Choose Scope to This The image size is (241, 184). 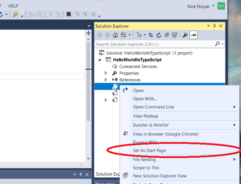click(x=180, y=168)
